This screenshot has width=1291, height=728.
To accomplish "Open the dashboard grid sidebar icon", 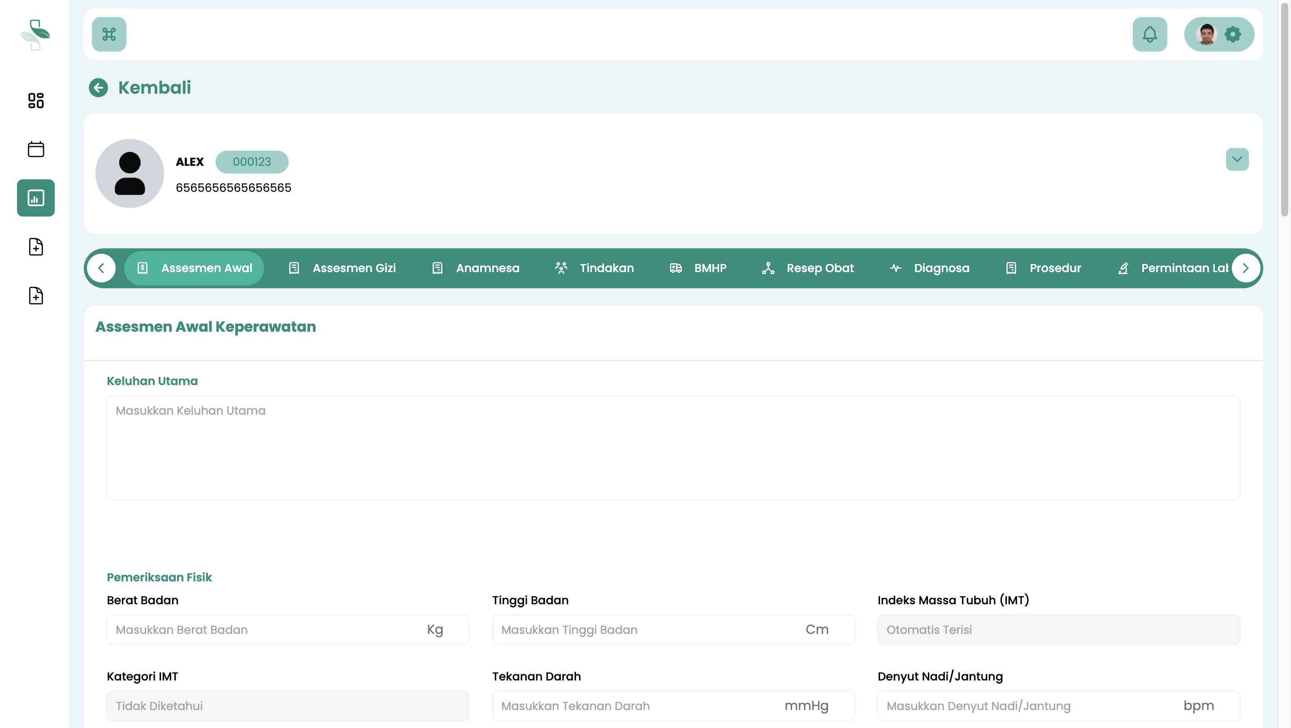I will pyautogui.click(x=35, y=100).
